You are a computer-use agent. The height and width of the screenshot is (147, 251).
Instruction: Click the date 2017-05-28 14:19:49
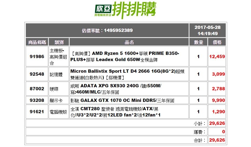pos(207,30)
